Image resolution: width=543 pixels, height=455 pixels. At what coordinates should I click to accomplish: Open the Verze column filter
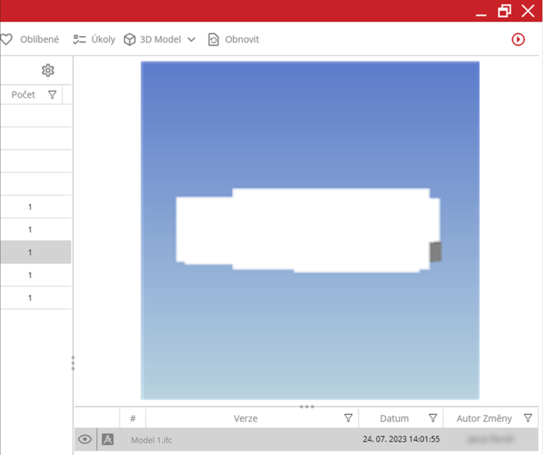pyautogui.click(x=348, y=418)
